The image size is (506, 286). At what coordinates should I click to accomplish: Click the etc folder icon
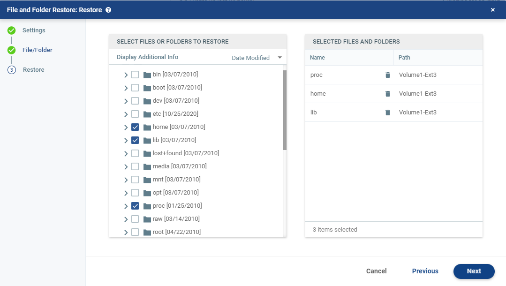(x=147, y=114)
